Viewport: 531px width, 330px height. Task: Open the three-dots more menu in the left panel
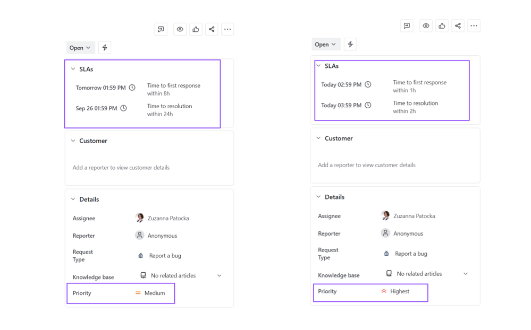coord(227,29)
